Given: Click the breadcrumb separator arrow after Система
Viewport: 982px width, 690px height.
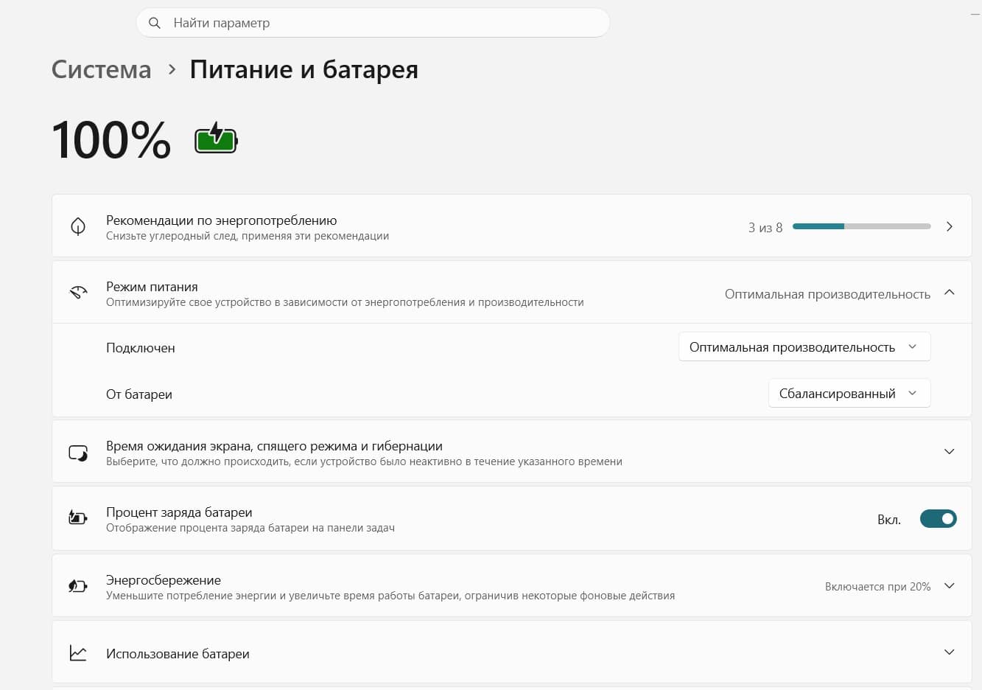Looking at the screenshot, I should tap(172, 69).
